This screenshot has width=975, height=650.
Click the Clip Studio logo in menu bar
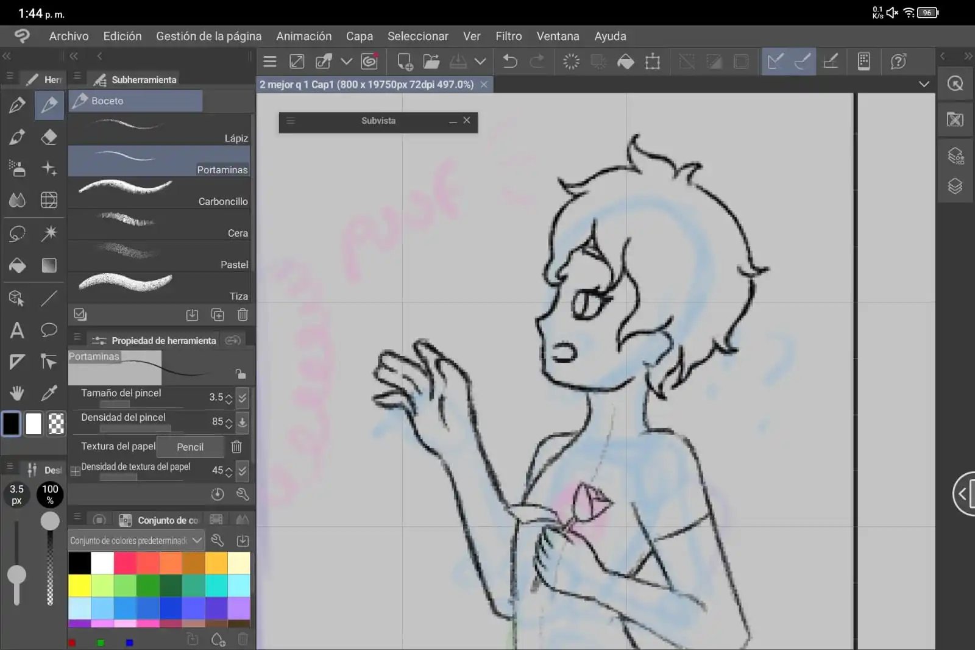pyautogui.click(x=22, y=36)
